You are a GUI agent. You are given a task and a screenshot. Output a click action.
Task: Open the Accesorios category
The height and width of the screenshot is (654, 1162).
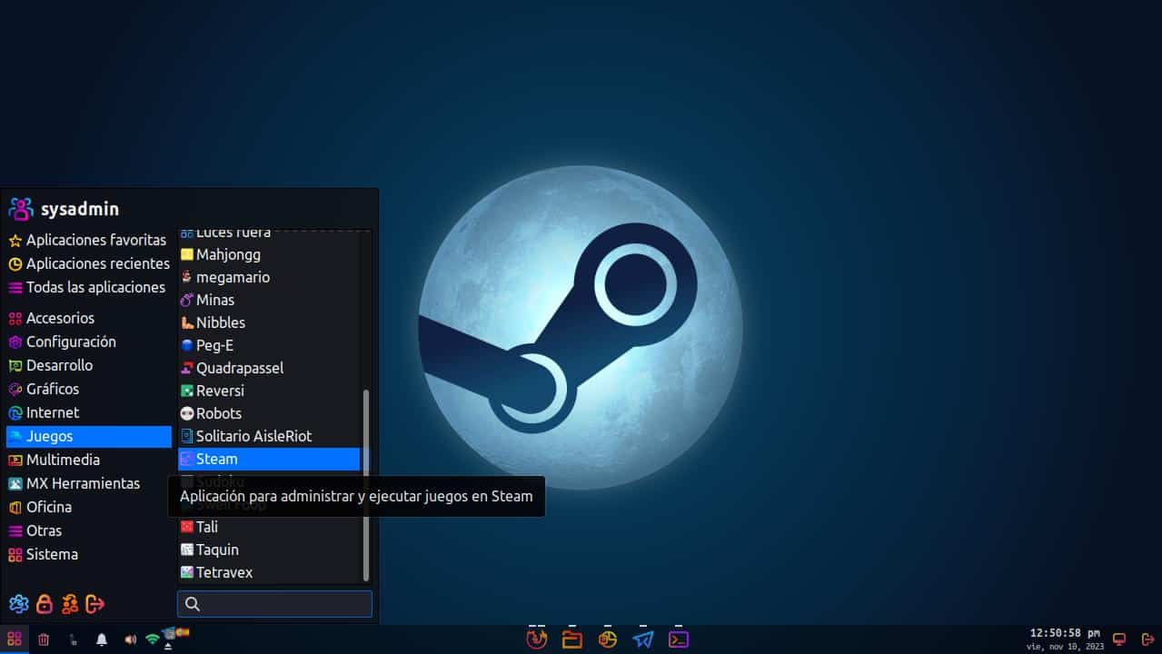pyautogui.click(x=88, y=318)
